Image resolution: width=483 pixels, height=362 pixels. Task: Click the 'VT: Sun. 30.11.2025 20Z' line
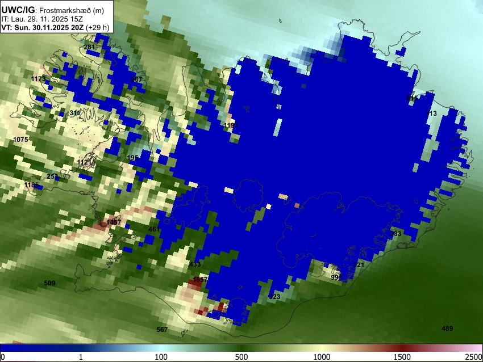[x=42, y=27]
